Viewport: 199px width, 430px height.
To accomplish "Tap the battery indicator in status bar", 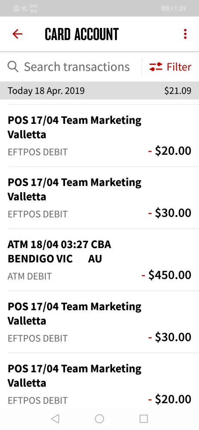I will coord(167,9).
